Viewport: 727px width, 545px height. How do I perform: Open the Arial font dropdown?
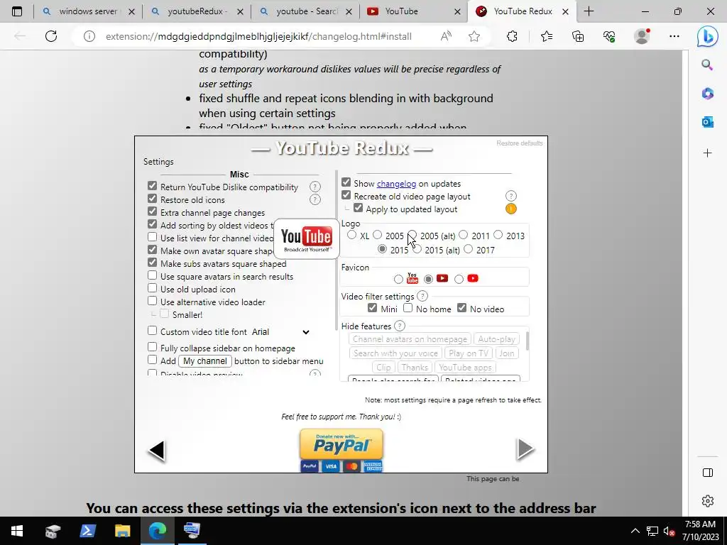tap(280, 332)
